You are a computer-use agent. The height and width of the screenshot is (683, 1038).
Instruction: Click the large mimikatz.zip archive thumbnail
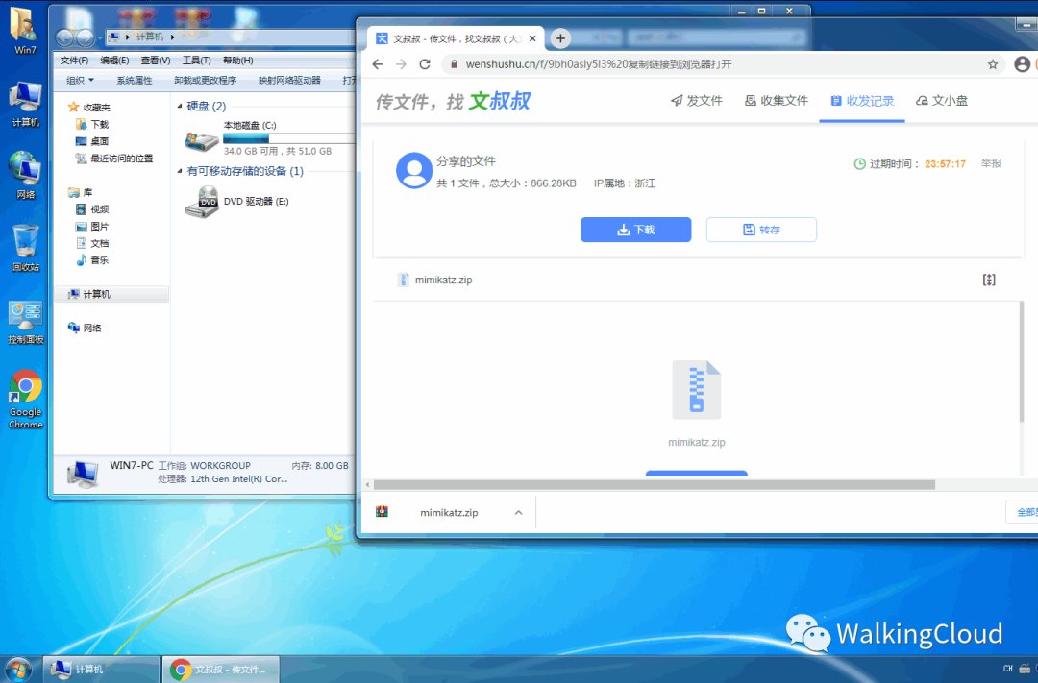point(697,390)
